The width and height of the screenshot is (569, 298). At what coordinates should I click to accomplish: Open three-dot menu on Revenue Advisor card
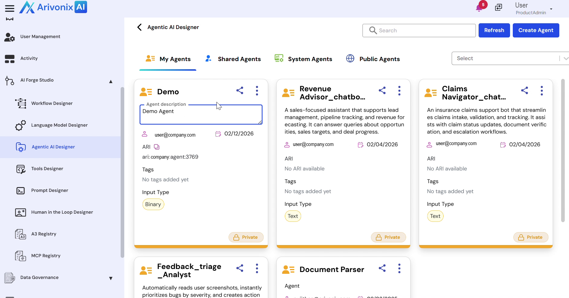coord(399,91)
